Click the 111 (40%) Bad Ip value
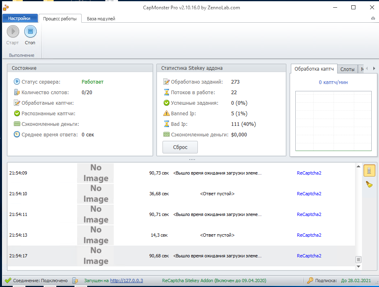The image size is (379, 287). pyautogui.click(x=243, y=124)
